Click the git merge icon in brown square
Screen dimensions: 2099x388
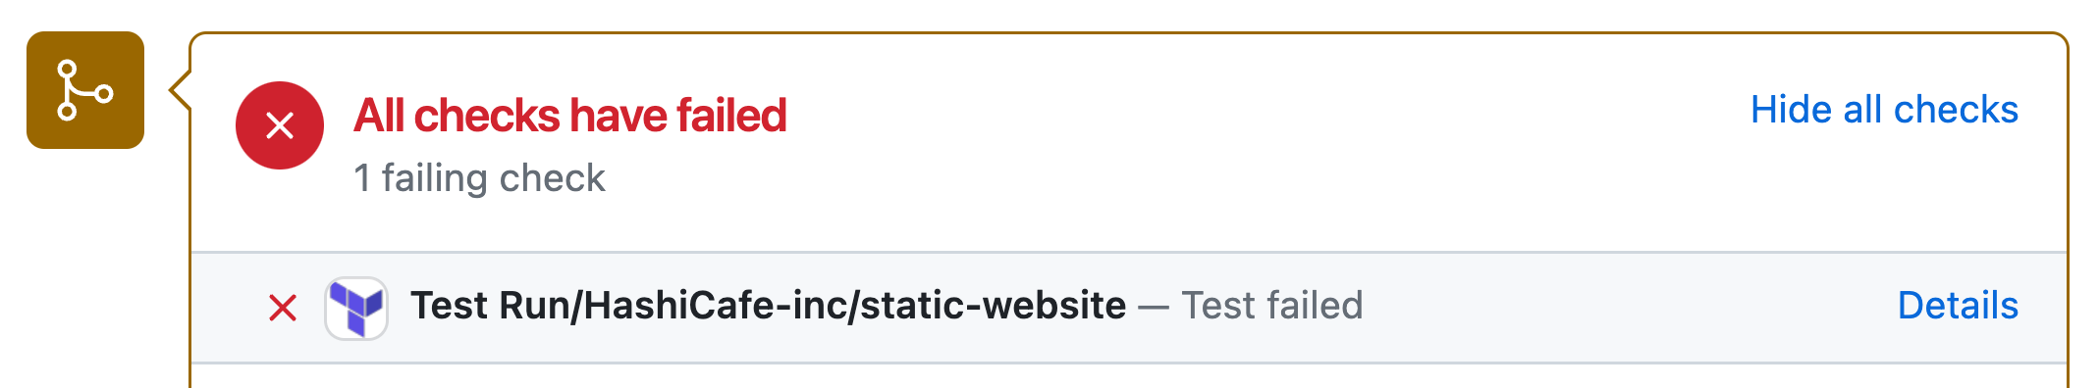tap(85, 90)
